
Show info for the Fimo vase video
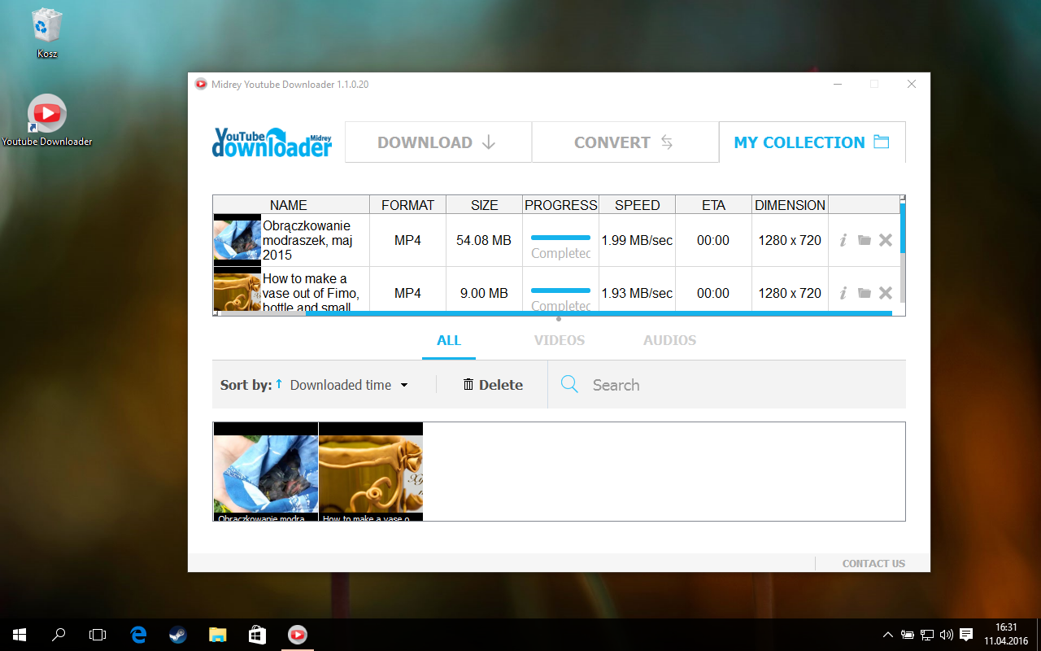843,293
